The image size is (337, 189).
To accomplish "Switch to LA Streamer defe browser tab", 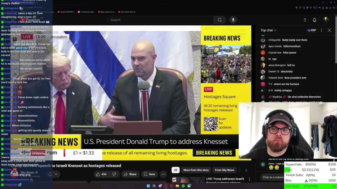I will pos(86,12).
